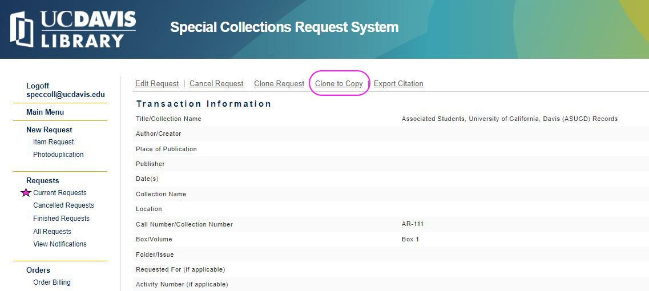Open the Photoduplication request form

(x=58, y=155)
